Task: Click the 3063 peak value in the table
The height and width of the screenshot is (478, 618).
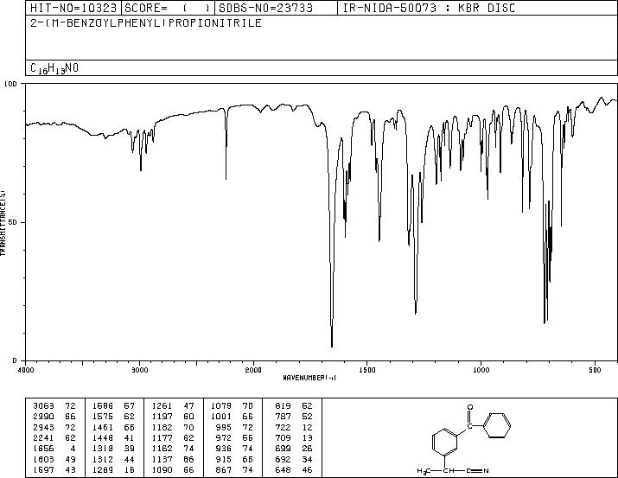Action: (43, 406)
